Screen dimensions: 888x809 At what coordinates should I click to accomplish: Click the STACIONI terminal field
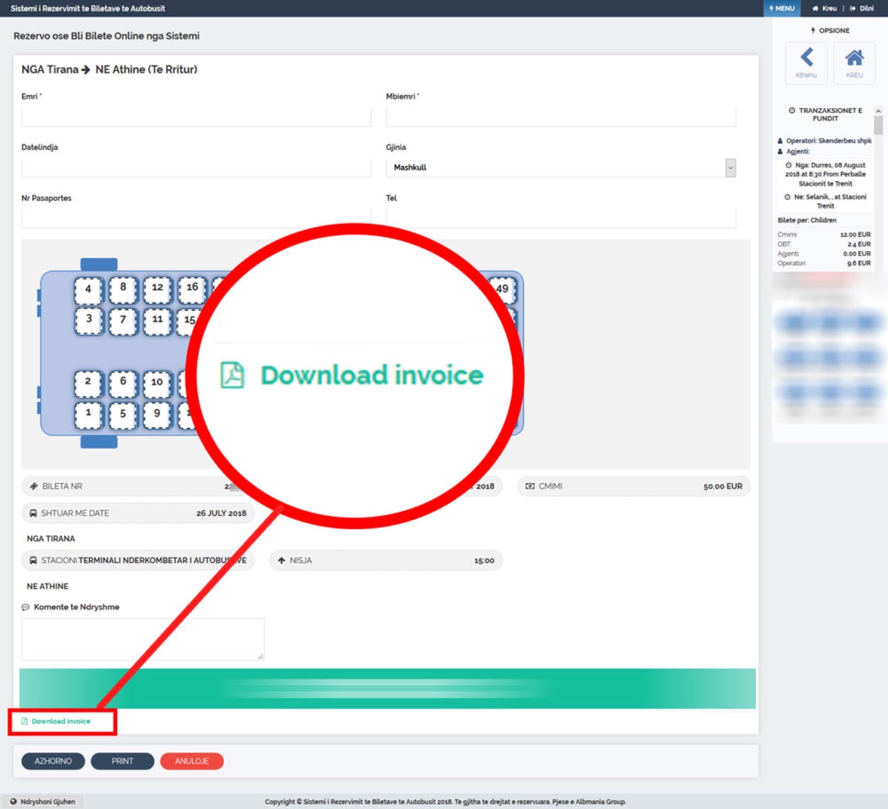pyautogui.click(x=138, y=560)
